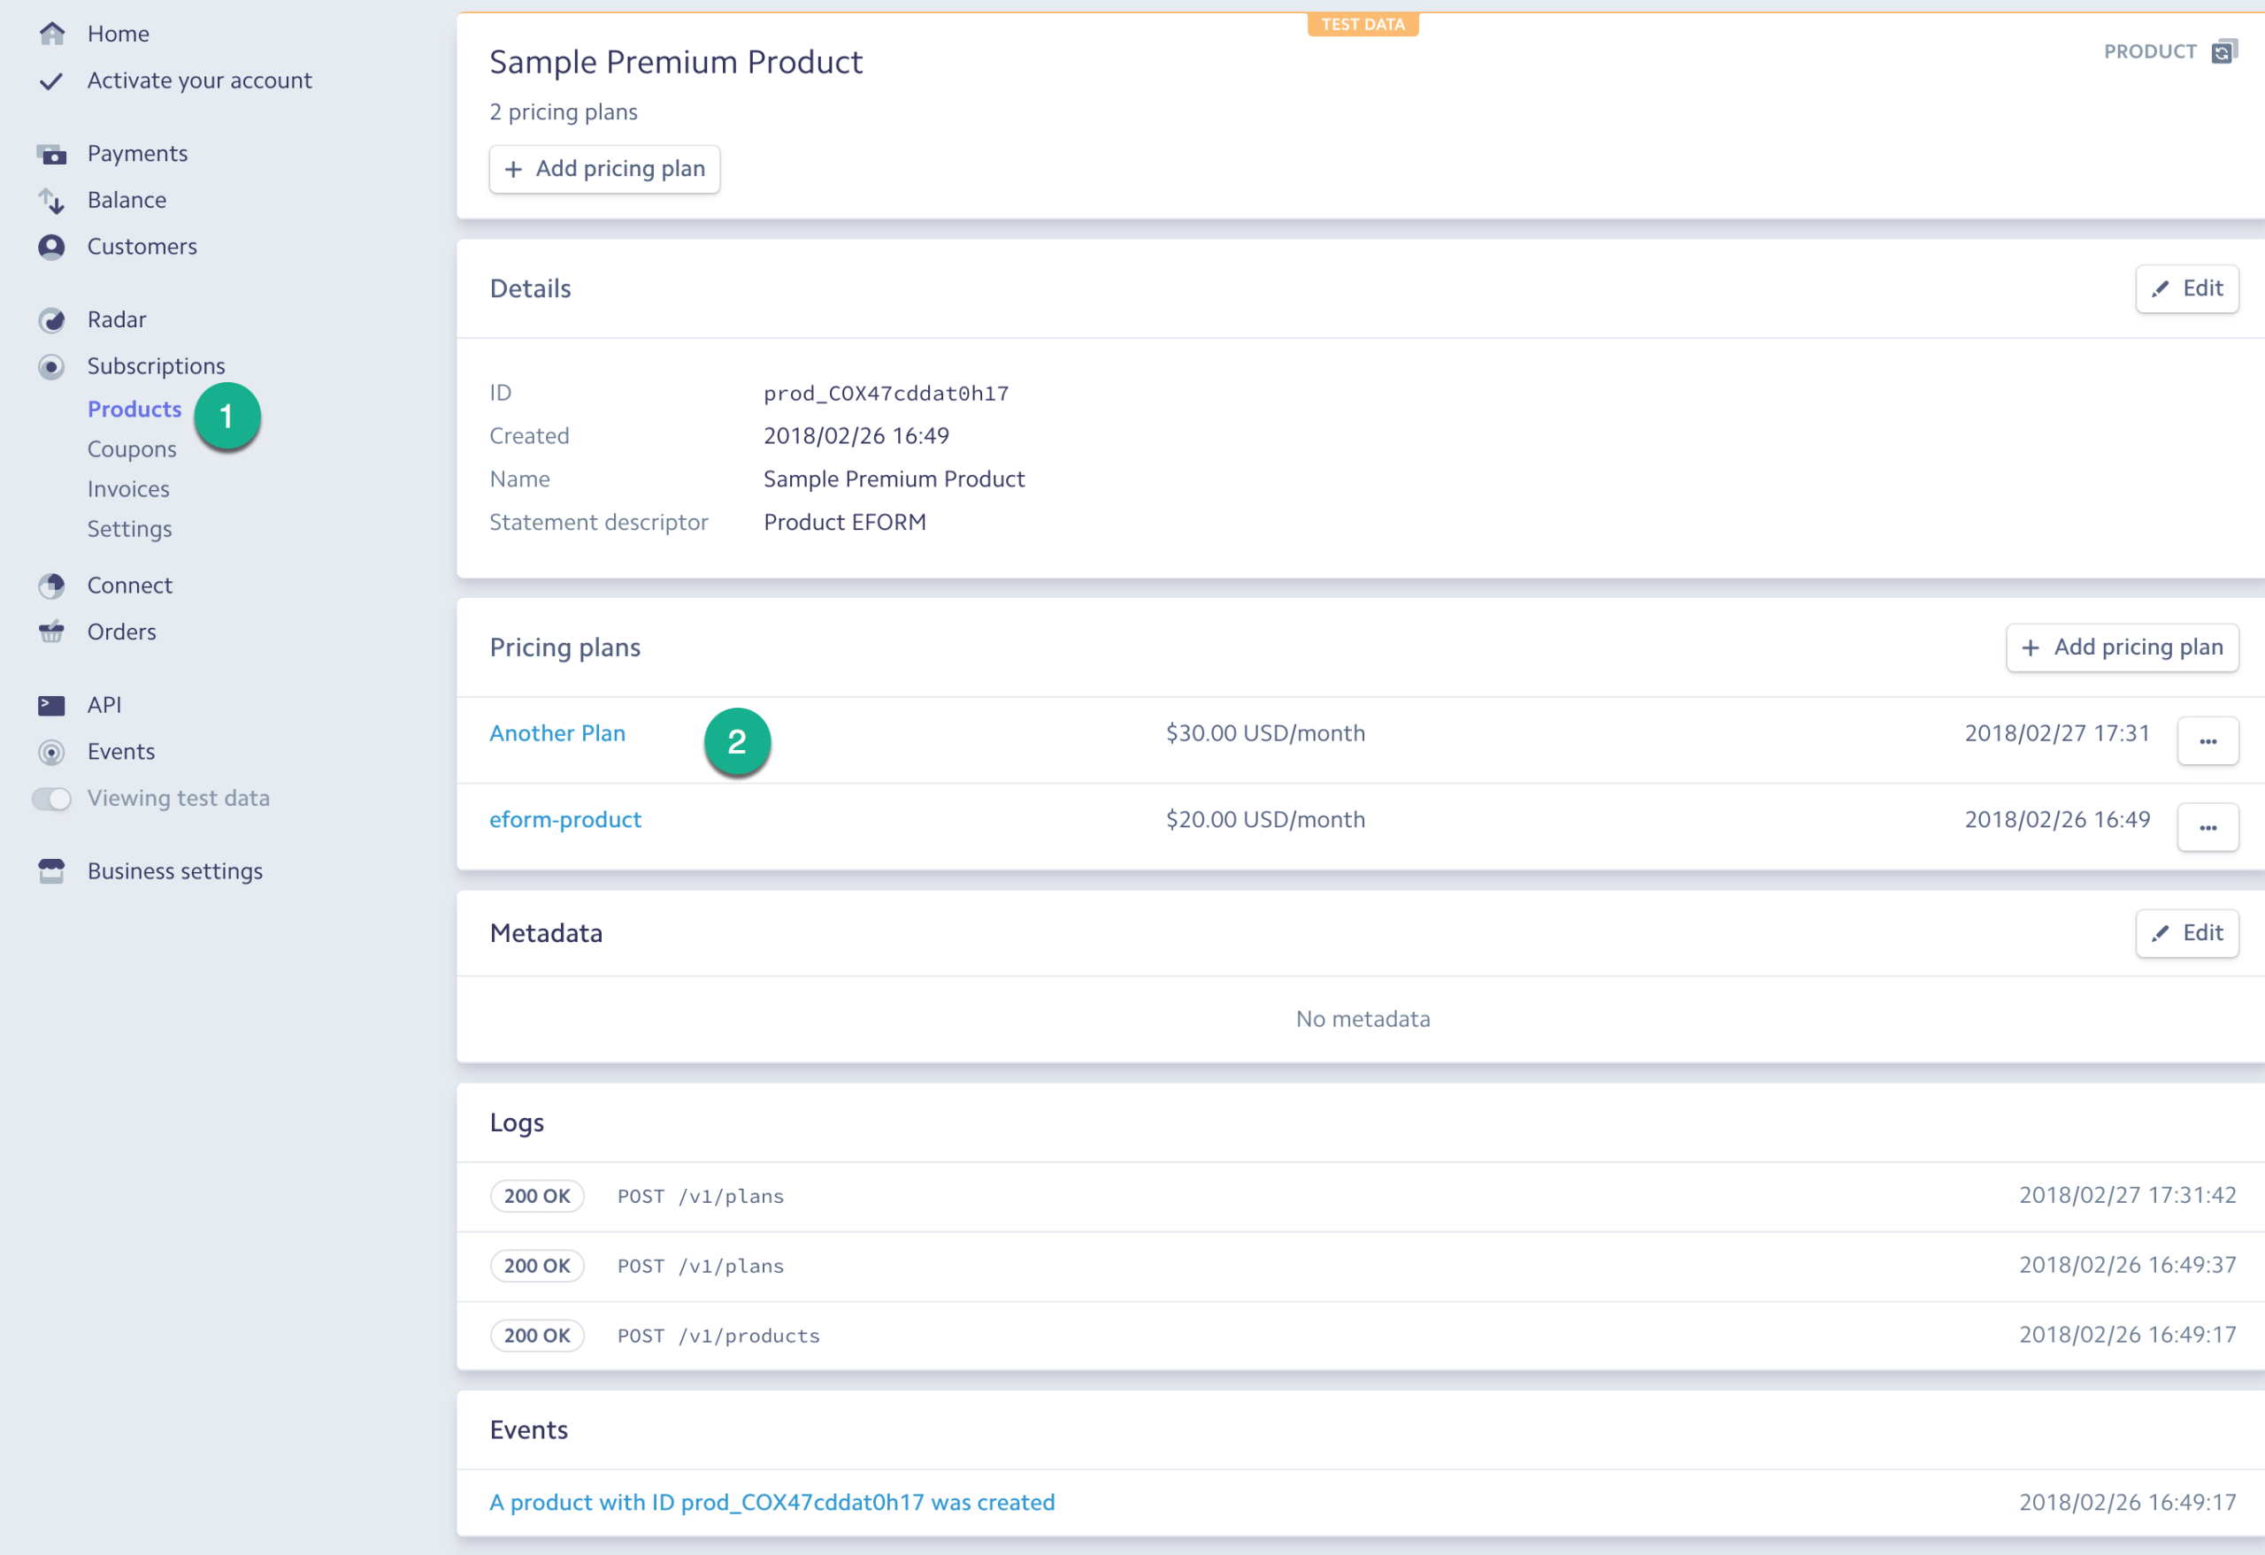Click the PRODUCT refresh icon top right

pos(2223,51)
